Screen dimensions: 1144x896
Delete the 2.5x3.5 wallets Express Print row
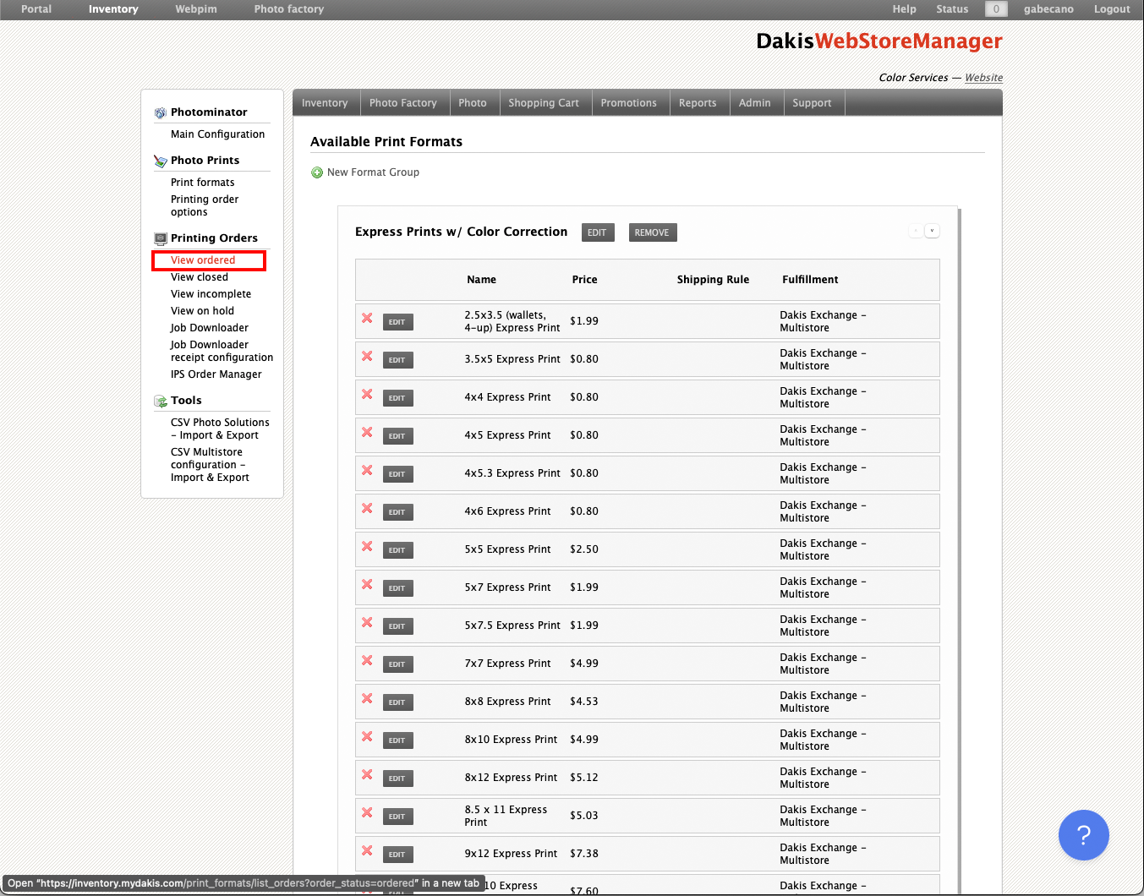pyautogui.click(x=367, y=318)
